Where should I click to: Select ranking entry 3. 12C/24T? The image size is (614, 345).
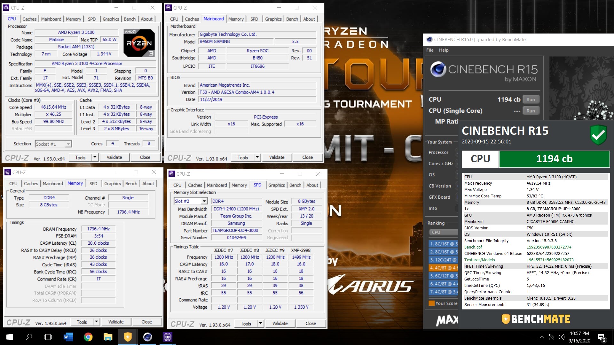(x=443, y=260)
